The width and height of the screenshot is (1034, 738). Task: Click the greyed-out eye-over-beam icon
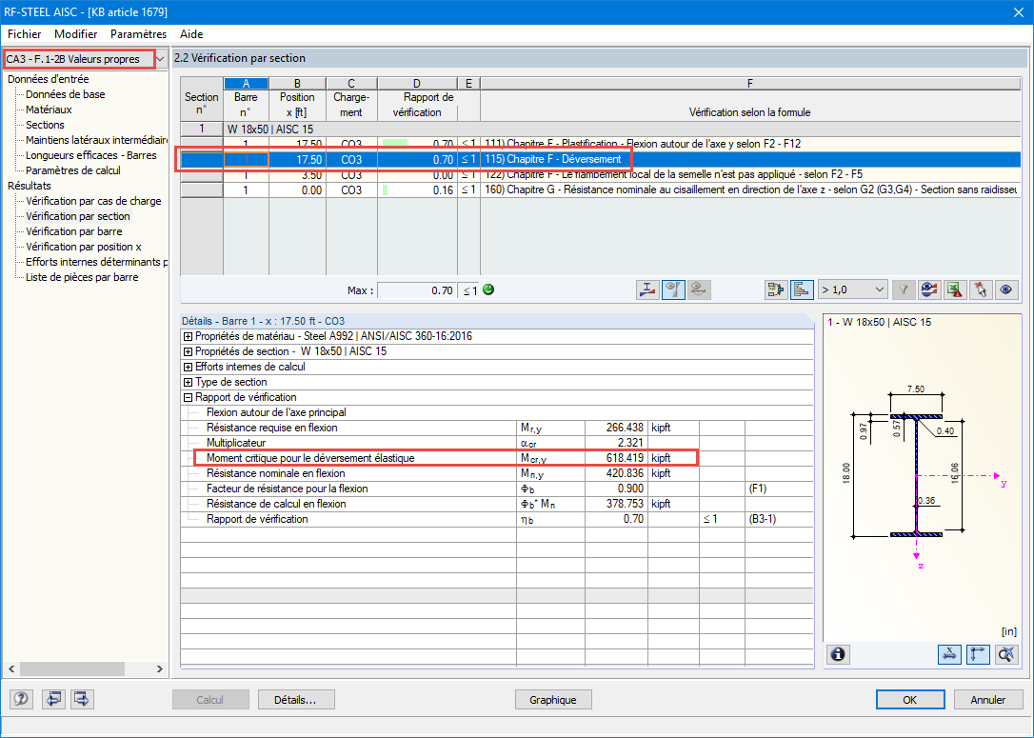pyautogui.click(x=699, y=289)
